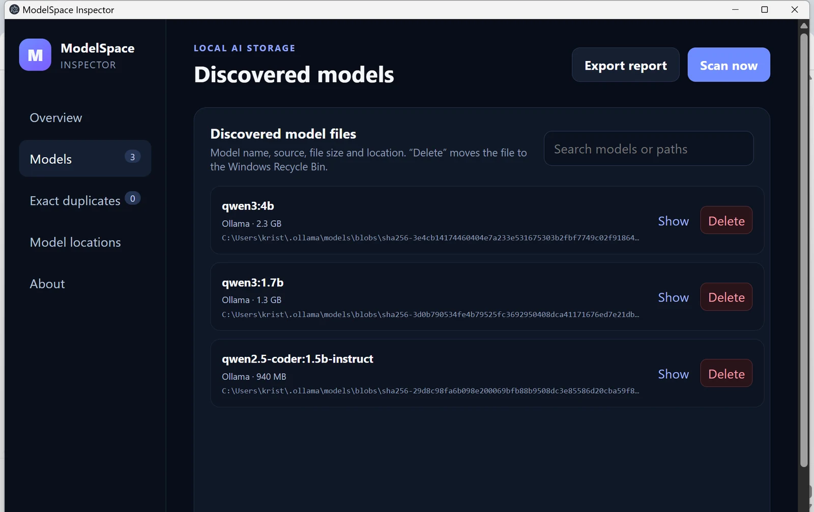Click the Models count badge showing 3
814x512 pixels.
[132, 157]
